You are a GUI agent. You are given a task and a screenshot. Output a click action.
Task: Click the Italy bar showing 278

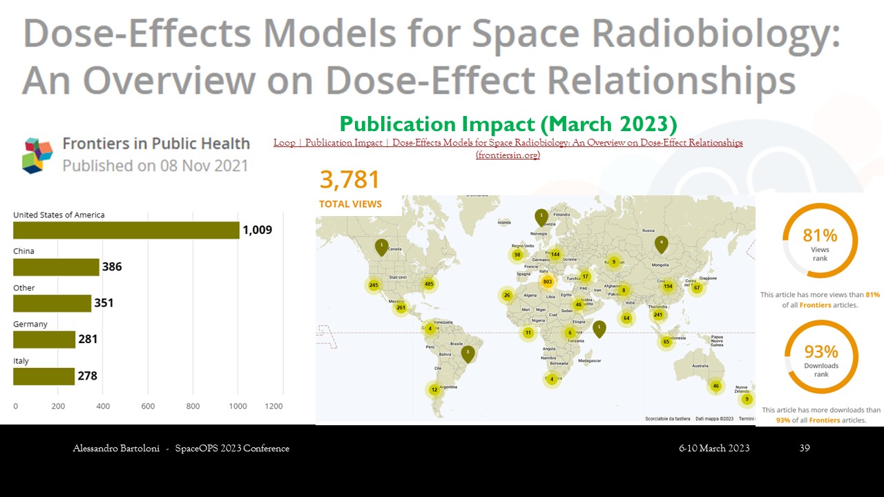pos(44,376)
